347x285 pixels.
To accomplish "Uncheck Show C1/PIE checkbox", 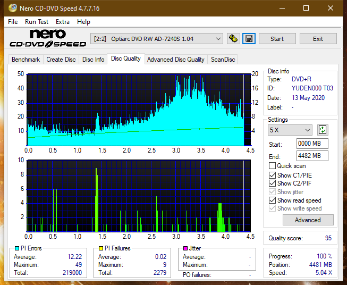I will click(x=272, y=175).
